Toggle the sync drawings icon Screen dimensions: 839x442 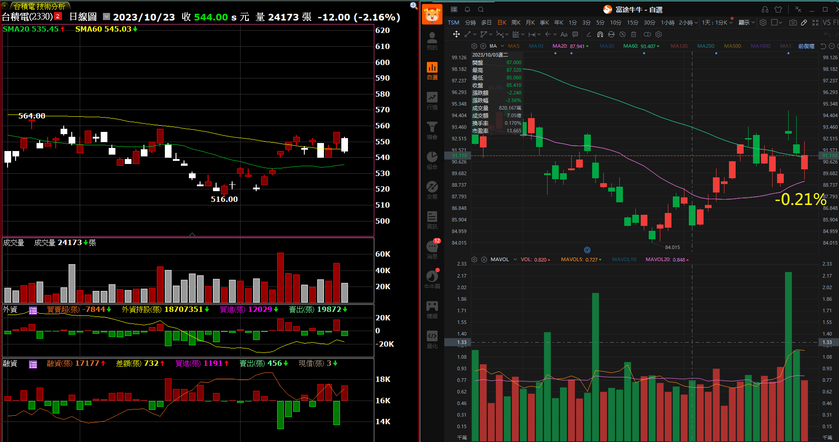click(x=611, y=34)
